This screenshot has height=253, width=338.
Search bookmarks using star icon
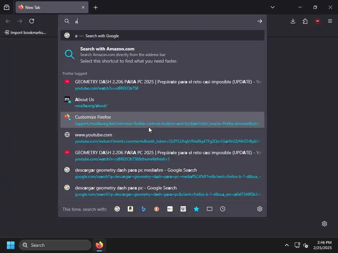click(x=196, y=209)
